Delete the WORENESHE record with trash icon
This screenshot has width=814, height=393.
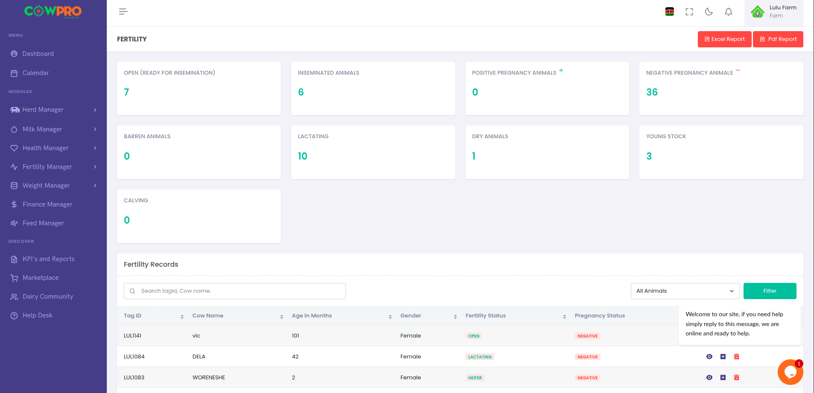(x=736, y=378)
